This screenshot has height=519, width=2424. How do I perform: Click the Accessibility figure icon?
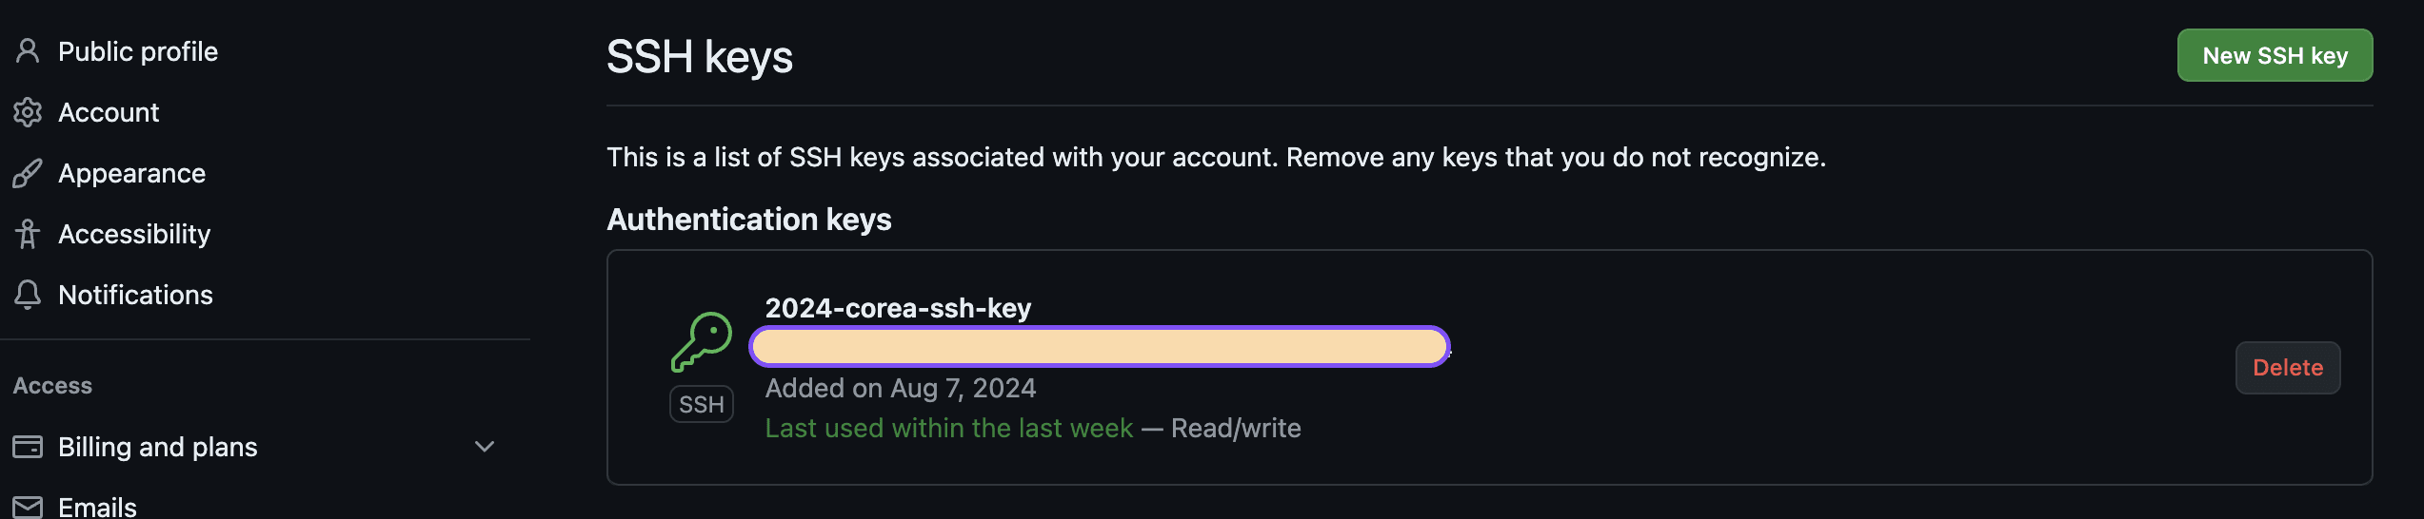28,234
